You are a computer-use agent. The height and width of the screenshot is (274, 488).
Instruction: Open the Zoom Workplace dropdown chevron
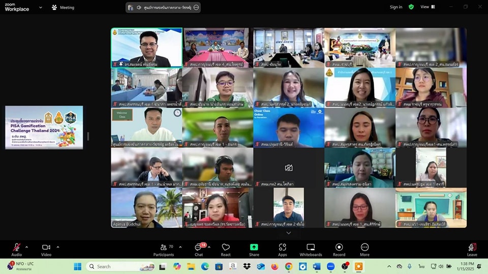(41, 8)
